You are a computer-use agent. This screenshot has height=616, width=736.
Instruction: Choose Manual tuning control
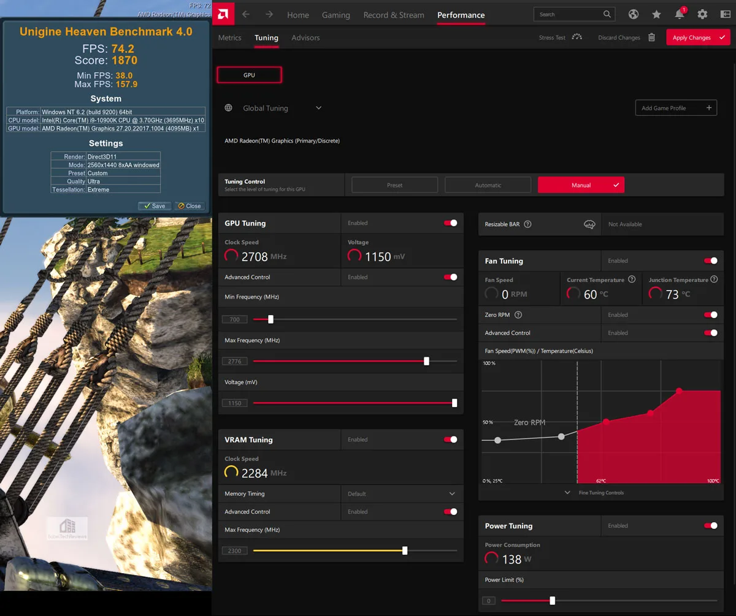pyautogui.click(x=581, y=184)
